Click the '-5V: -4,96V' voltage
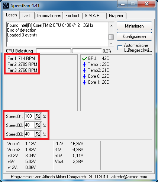 69,150
